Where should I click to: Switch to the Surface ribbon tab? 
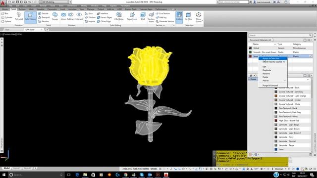[22, 9]
